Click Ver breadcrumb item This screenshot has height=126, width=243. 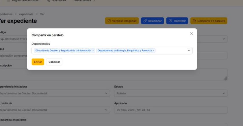click(x=42, y=14)
